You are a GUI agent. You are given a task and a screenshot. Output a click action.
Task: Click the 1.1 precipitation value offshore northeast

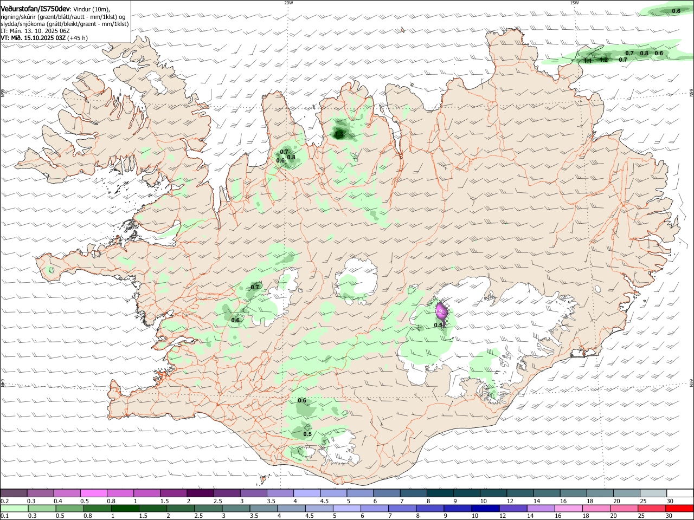(x=588, y=61)
